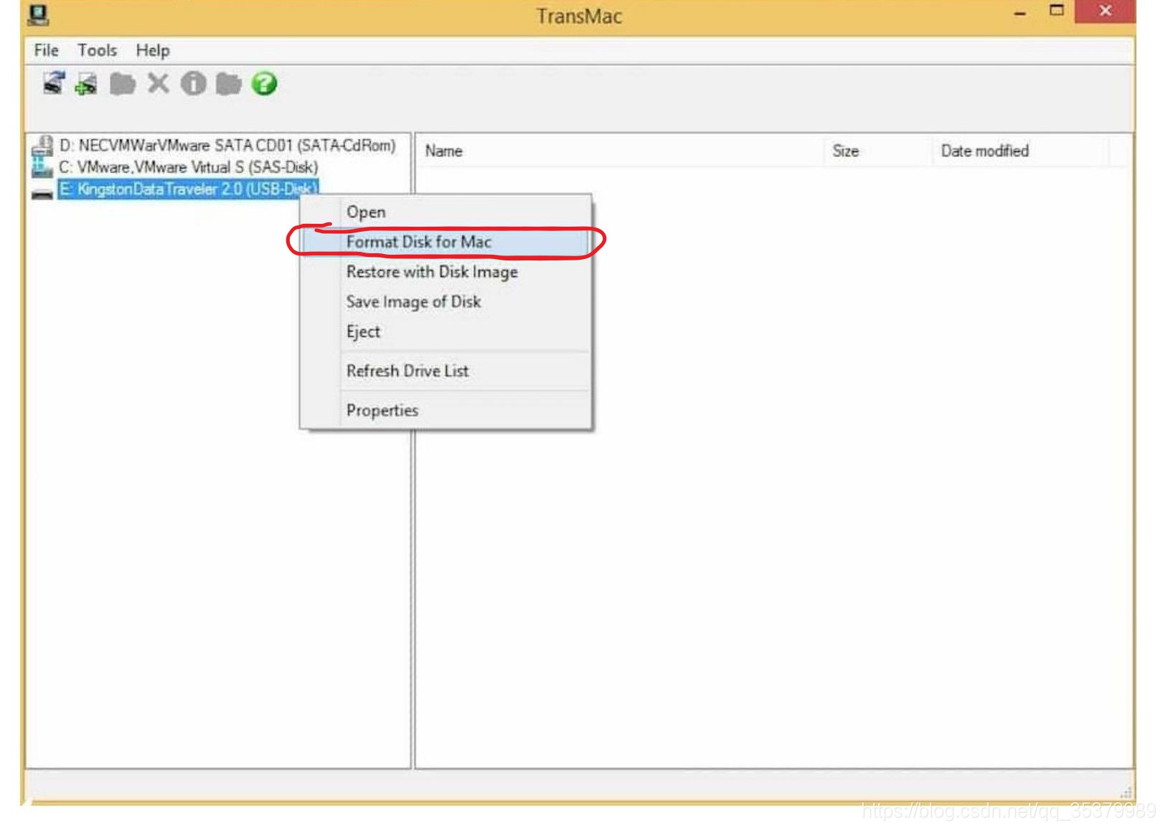Click the hard disk icon for C: drive
The height and width of the screenshot is (828, 1163).
(42, 167)
